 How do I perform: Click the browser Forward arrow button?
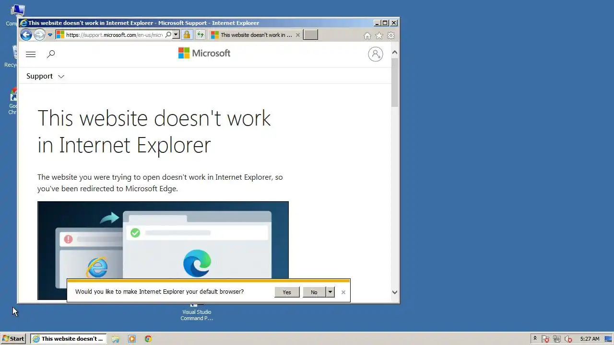pyautogui.click(x=39, y=34)
